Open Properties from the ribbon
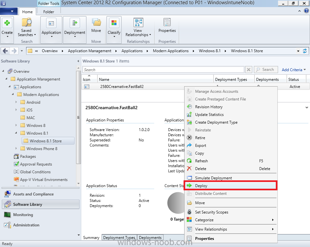The width and height of the screenshot is (310, 247). (x=167, y=25)
